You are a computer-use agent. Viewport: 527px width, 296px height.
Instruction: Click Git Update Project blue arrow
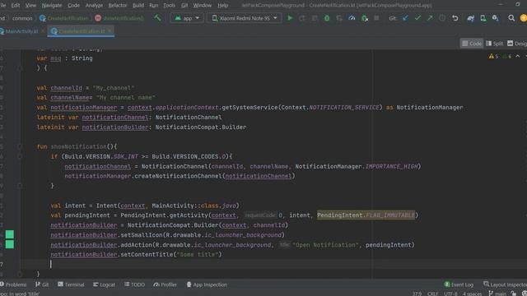coord(405,18)
